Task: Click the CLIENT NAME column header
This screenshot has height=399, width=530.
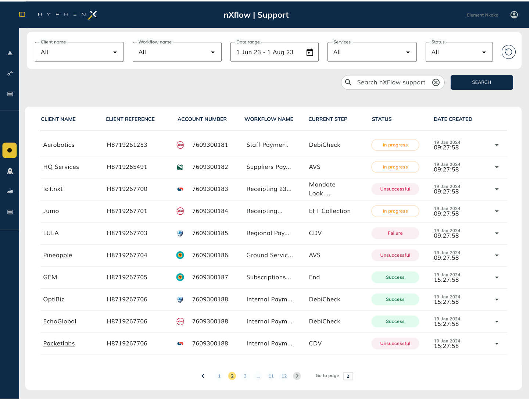Action: coord(58,119)
